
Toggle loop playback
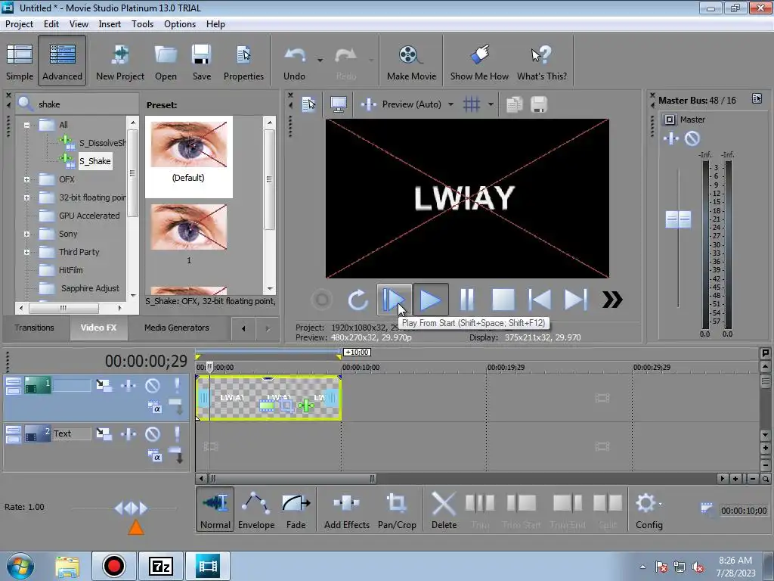click(358, 300)
